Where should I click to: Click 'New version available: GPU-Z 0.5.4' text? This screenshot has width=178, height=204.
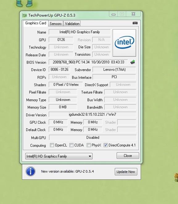(x=68, y=171)
